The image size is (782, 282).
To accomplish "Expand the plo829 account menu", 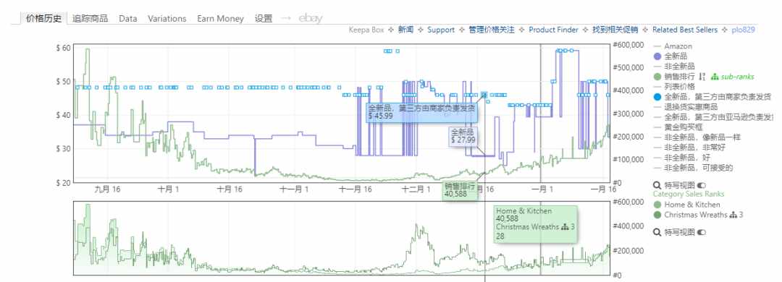I will tap(744, 30).
